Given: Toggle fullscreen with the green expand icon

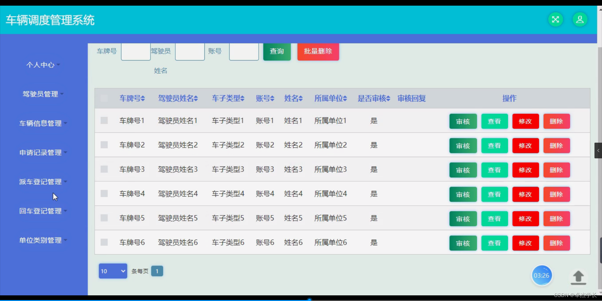Looking at the screenshot, I should [556, 19].
